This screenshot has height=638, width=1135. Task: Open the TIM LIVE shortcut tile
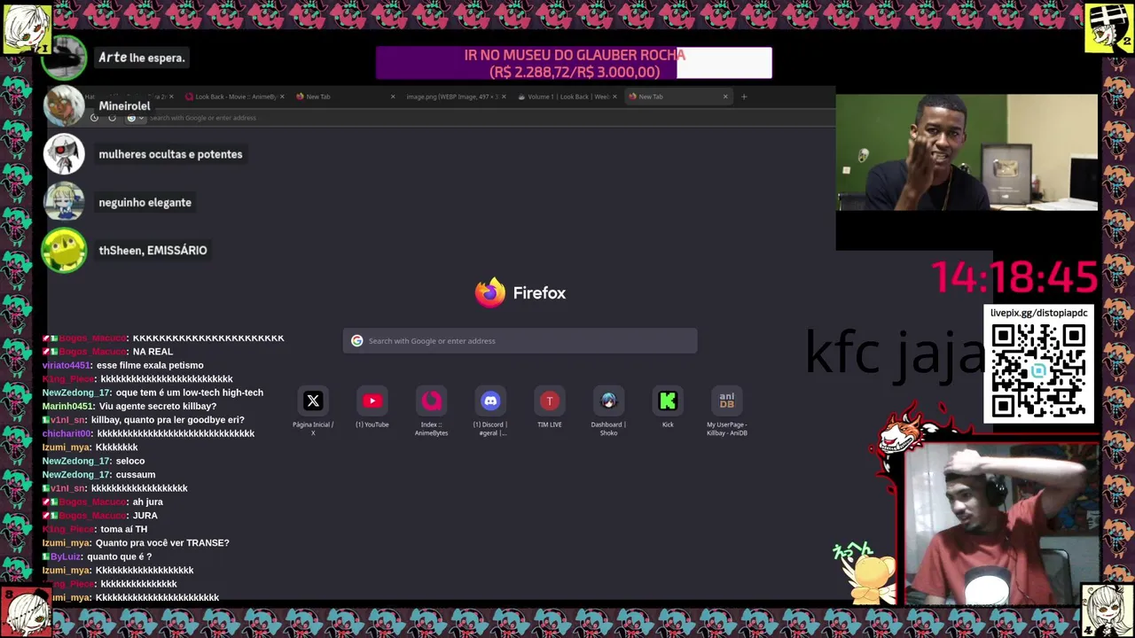(x=550, y=401)
